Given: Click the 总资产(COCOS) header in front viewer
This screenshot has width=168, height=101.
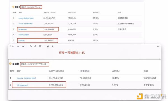Looking at the screenshot, I should 56,71.
